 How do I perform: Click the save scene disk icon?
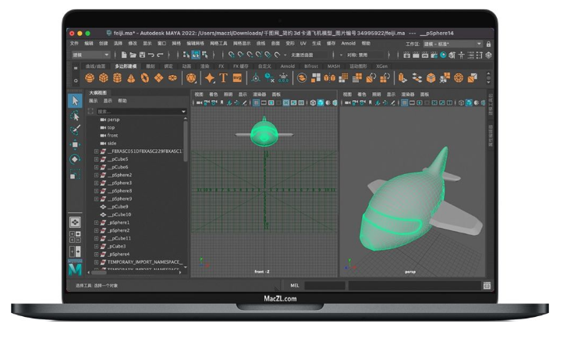click(x=142, y=55)
